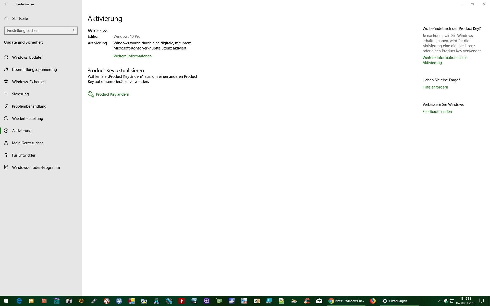Click the Feedback senden link
The image size is (490, 306).
[437, 112]
